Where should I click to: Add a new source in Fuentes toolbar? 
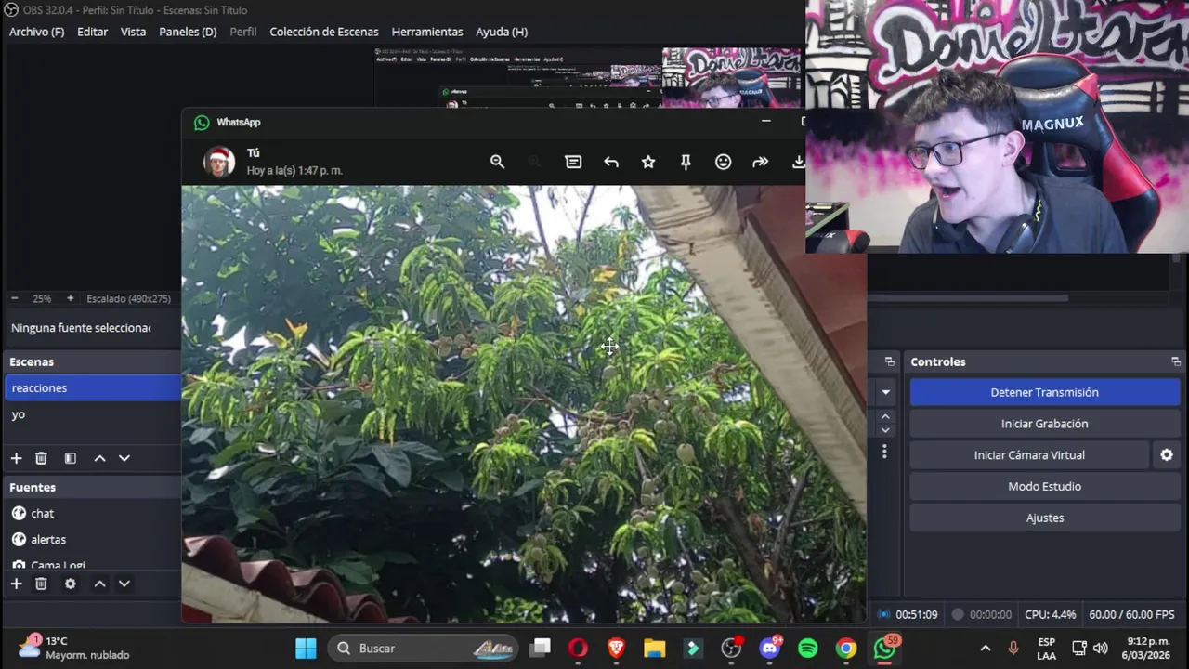click(16, 584)
